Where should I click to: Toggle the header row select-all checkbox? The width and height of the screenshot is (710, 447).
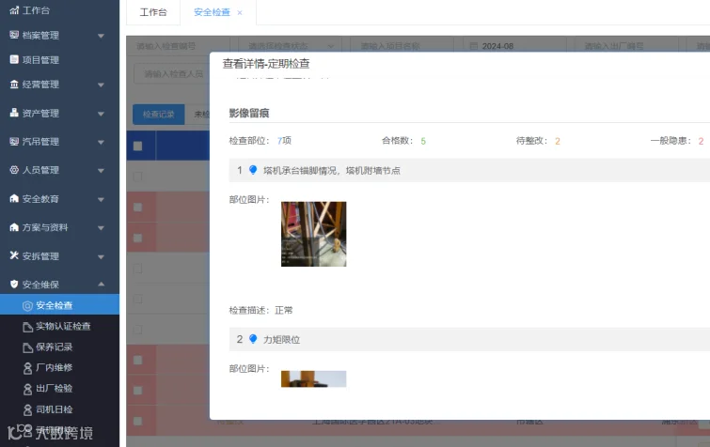tap(137, 146)
